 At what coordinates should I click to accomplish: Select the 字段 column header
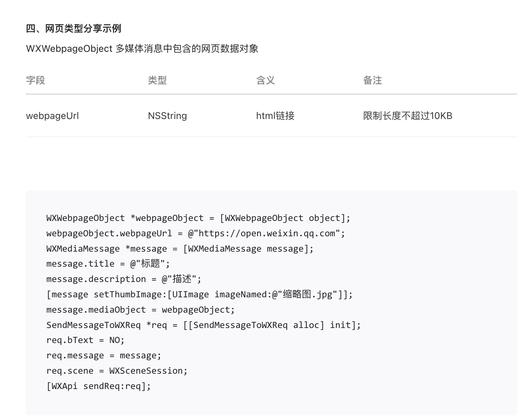point(35,80)
